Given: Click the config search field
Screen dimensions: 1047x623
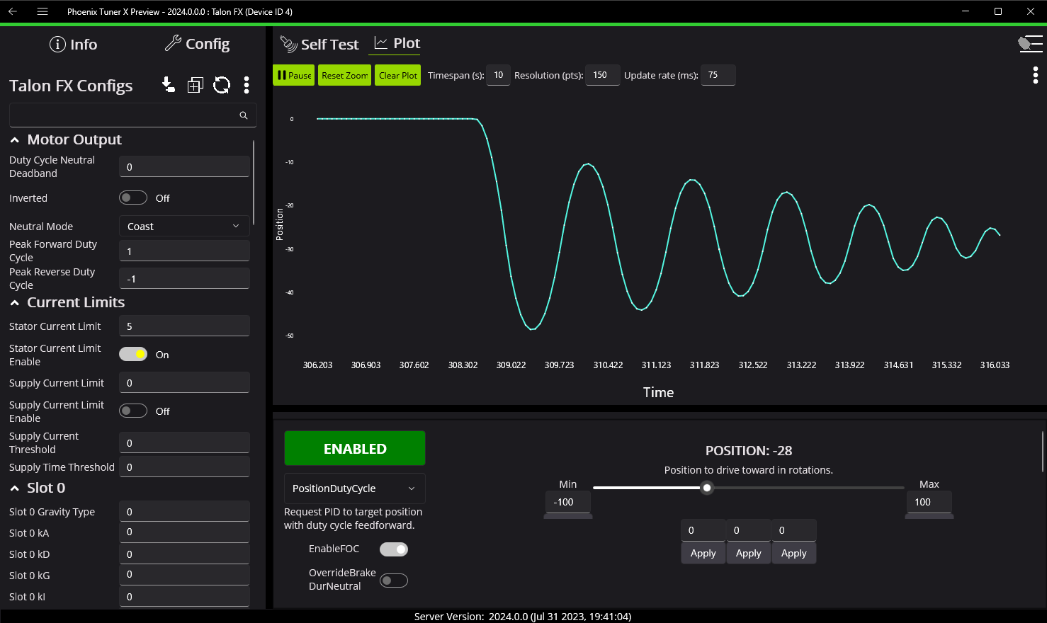Looking at the screenshot, I should pyautogui.click(x=132, y=115).
